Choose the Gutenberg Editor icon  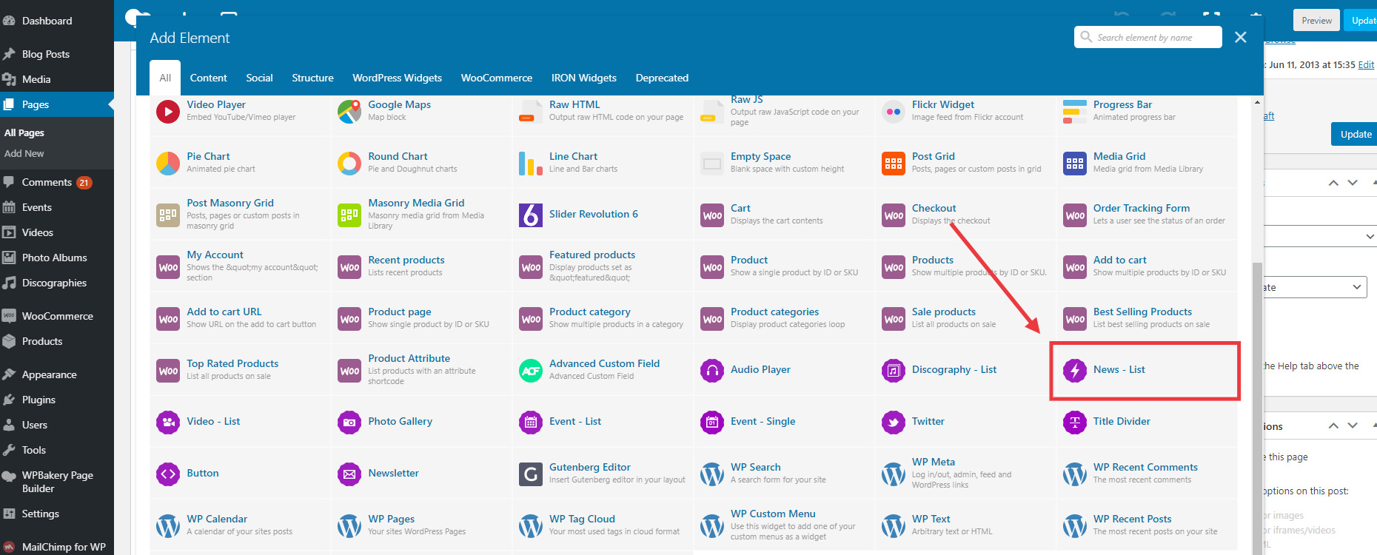tap(531, 474)
